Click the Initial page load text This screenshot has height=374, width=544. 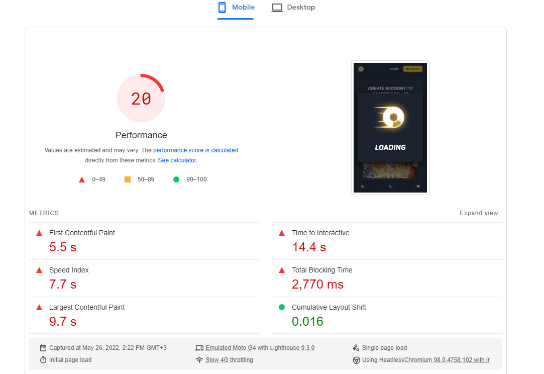click(70, 360)
